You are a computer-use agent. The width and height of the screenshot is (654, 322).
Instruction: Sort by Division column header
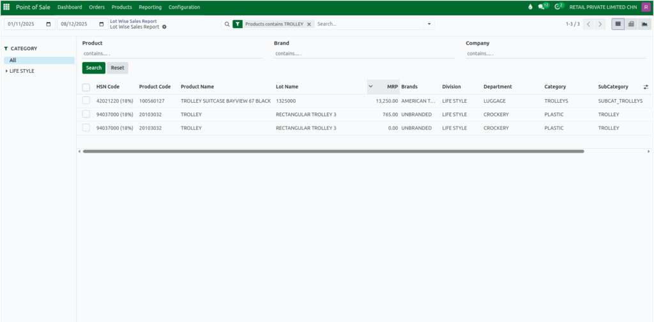click(452, 87)
